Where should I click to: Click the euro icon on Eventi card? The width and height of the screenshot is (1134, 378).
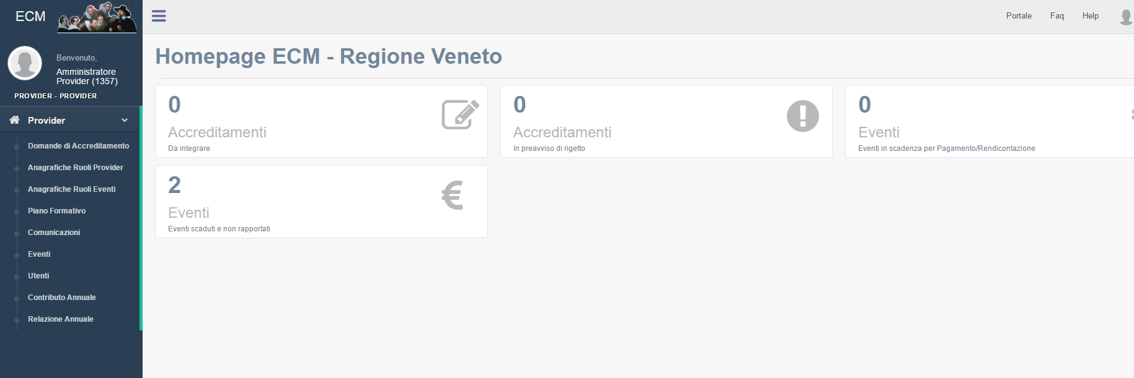point(453,195)
